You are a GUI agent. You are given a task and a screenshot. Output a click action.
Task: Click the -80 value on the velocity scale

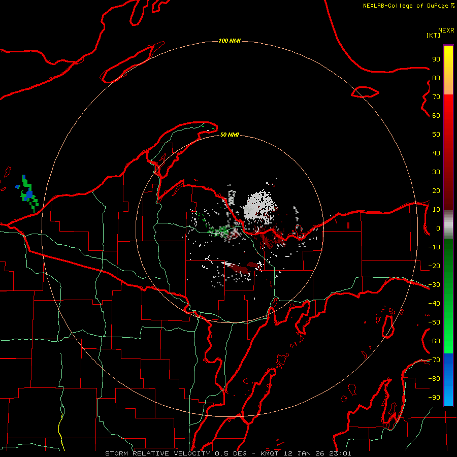click(434, 379)
